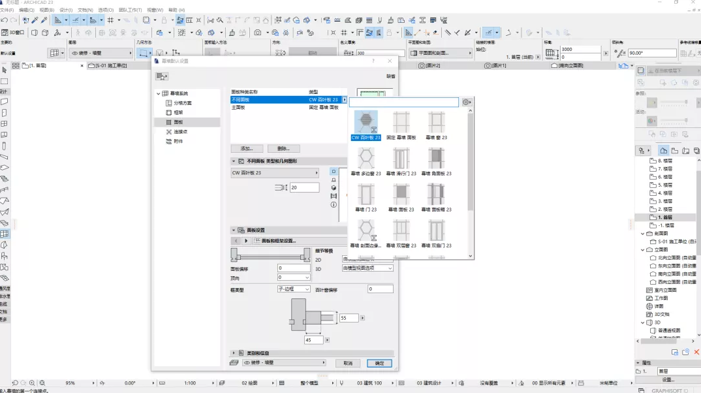Open the CW 百叶板 23 type dropdown
Viewport: 701px width, 393px height.
pyautogui.click(x=275, y=172)
